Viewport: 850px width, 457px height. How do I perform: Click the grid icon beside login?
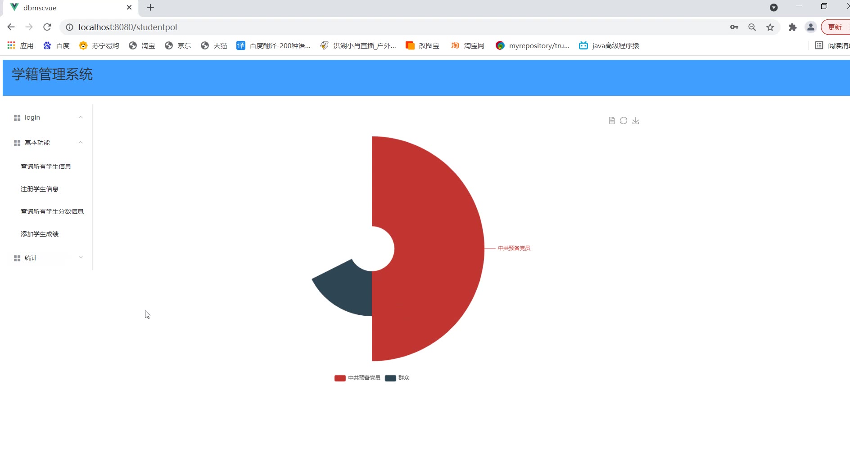[17, 118]
